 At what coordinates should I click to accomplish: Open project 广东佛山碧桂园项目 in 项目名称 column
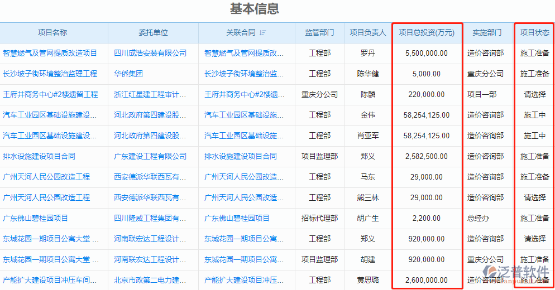click(x=35, y=218)
